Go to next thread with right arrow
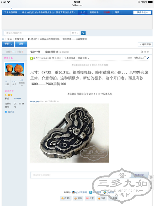Screen dimensions: 154x206 click(x=148, y=52)
